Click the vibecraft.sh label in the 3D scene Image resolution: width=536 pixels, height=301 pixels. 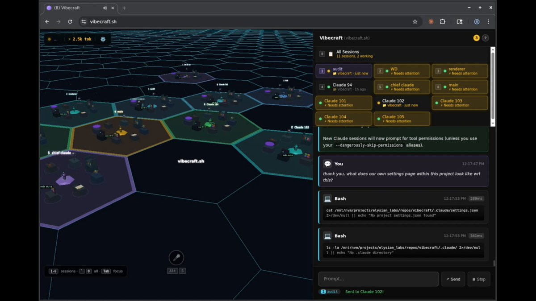coord(191,161)
